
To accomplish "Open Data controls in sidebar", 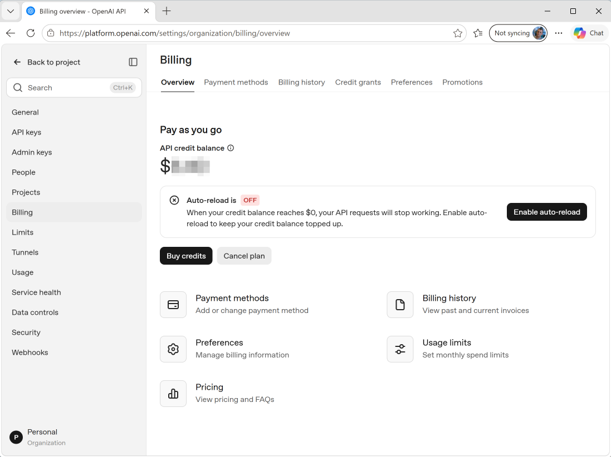I will pyautogui.click(x=74, y=312).
